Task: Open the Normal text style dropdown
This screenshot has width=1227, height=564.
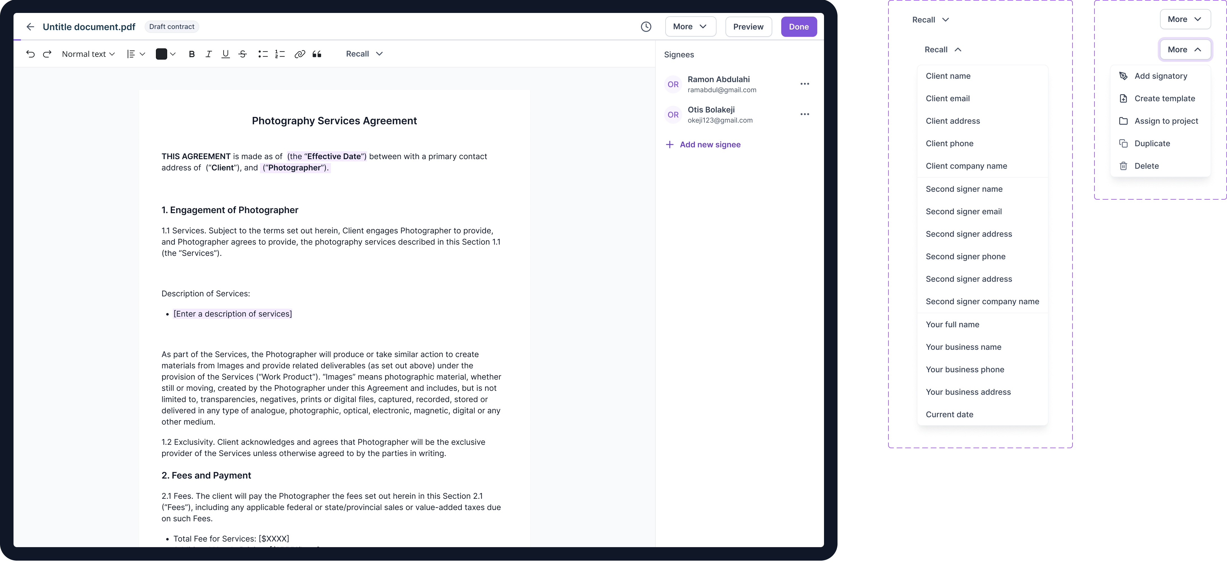Action: pos(88,54)
